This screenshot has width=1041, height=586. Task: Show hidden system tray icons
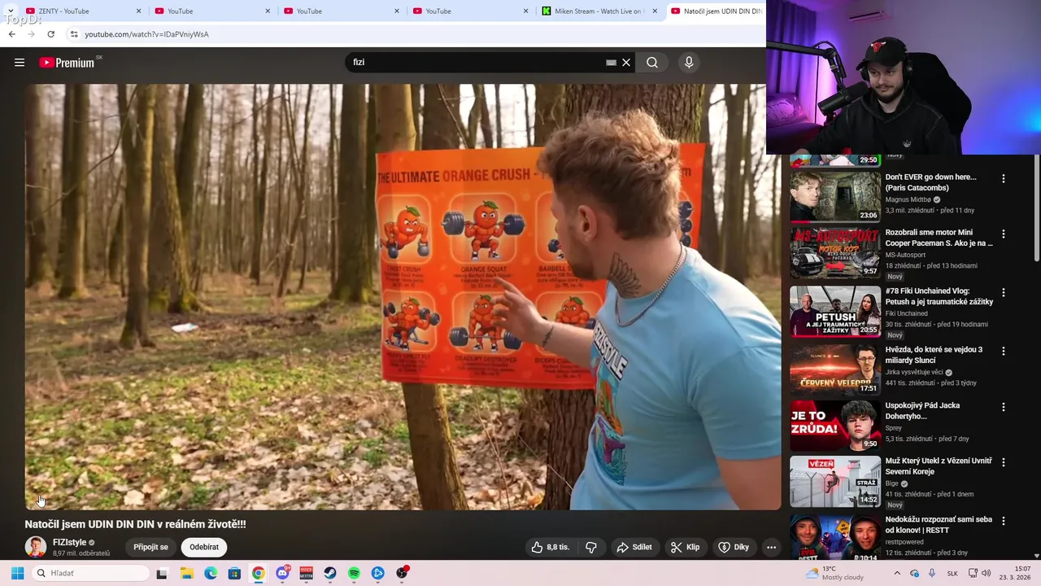[897, 573]
